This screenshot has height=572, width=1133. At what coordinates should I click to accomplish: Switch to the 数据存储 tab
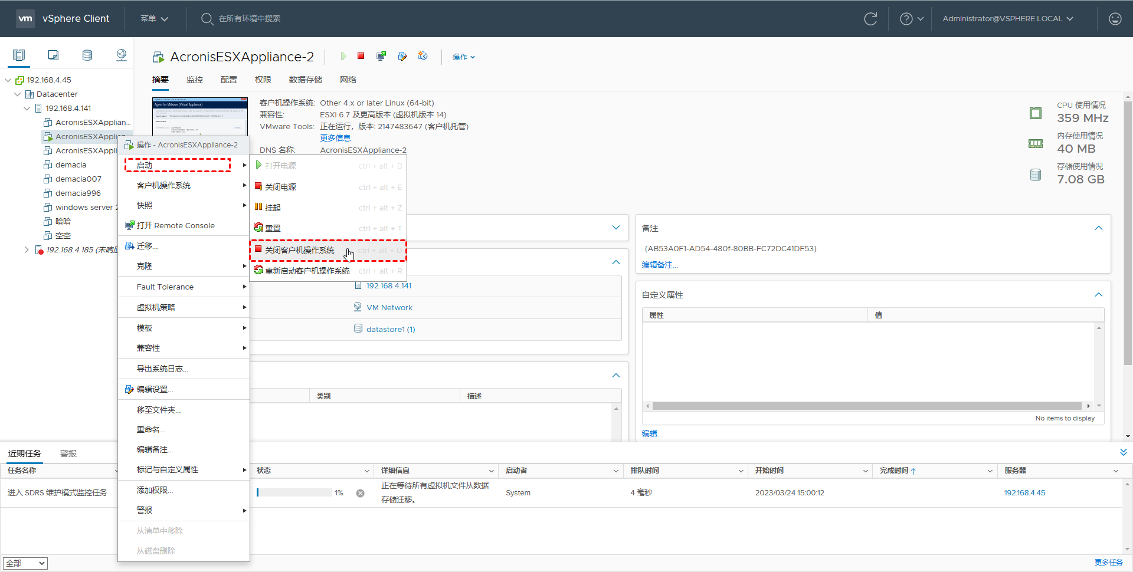[306, 80]
